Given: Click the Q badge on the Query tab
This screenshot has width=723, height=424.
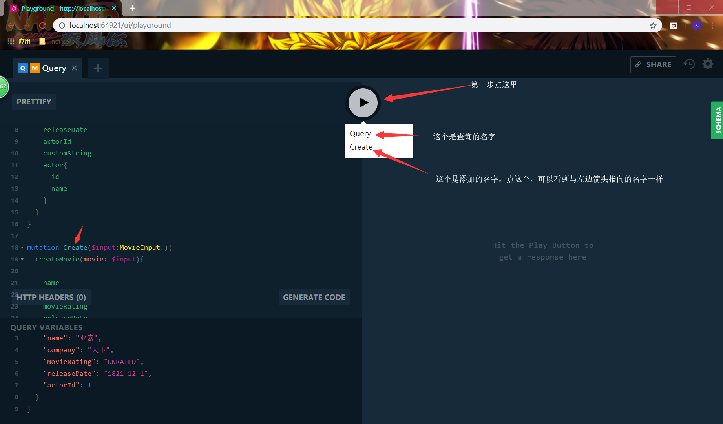Looking at the screenshot, I should (x=23, y=68).
